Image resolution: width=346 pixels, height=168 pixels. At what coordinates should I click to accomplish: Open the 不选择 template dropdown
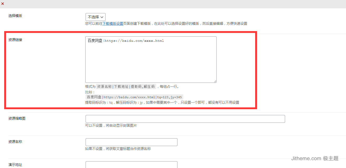click(95, 17)
